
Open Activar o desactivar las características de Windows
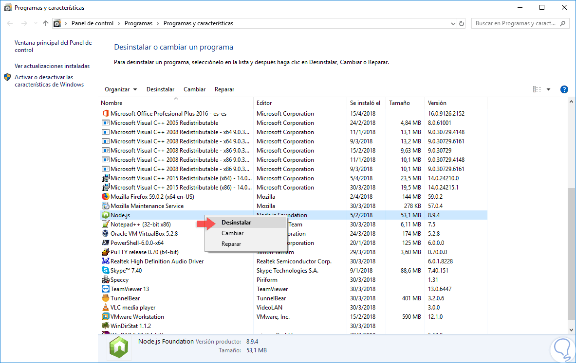(x=49, y=81)
